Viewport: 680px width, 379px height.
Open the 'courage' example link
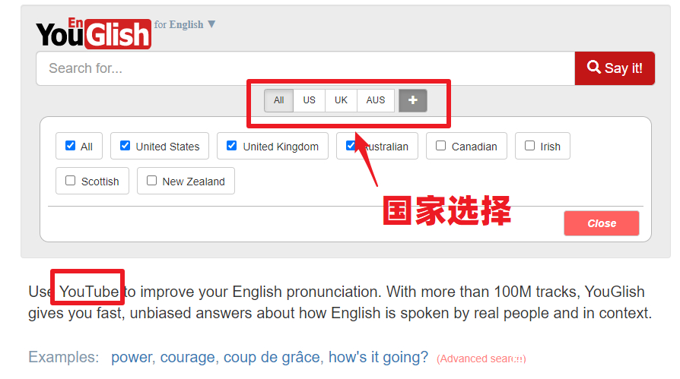click(188, 357)
